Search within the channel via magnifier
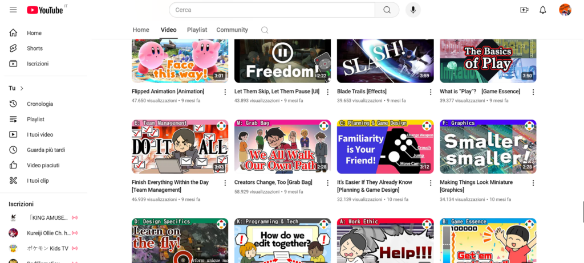This screenshot has width=584, height=263. [265, 30]
